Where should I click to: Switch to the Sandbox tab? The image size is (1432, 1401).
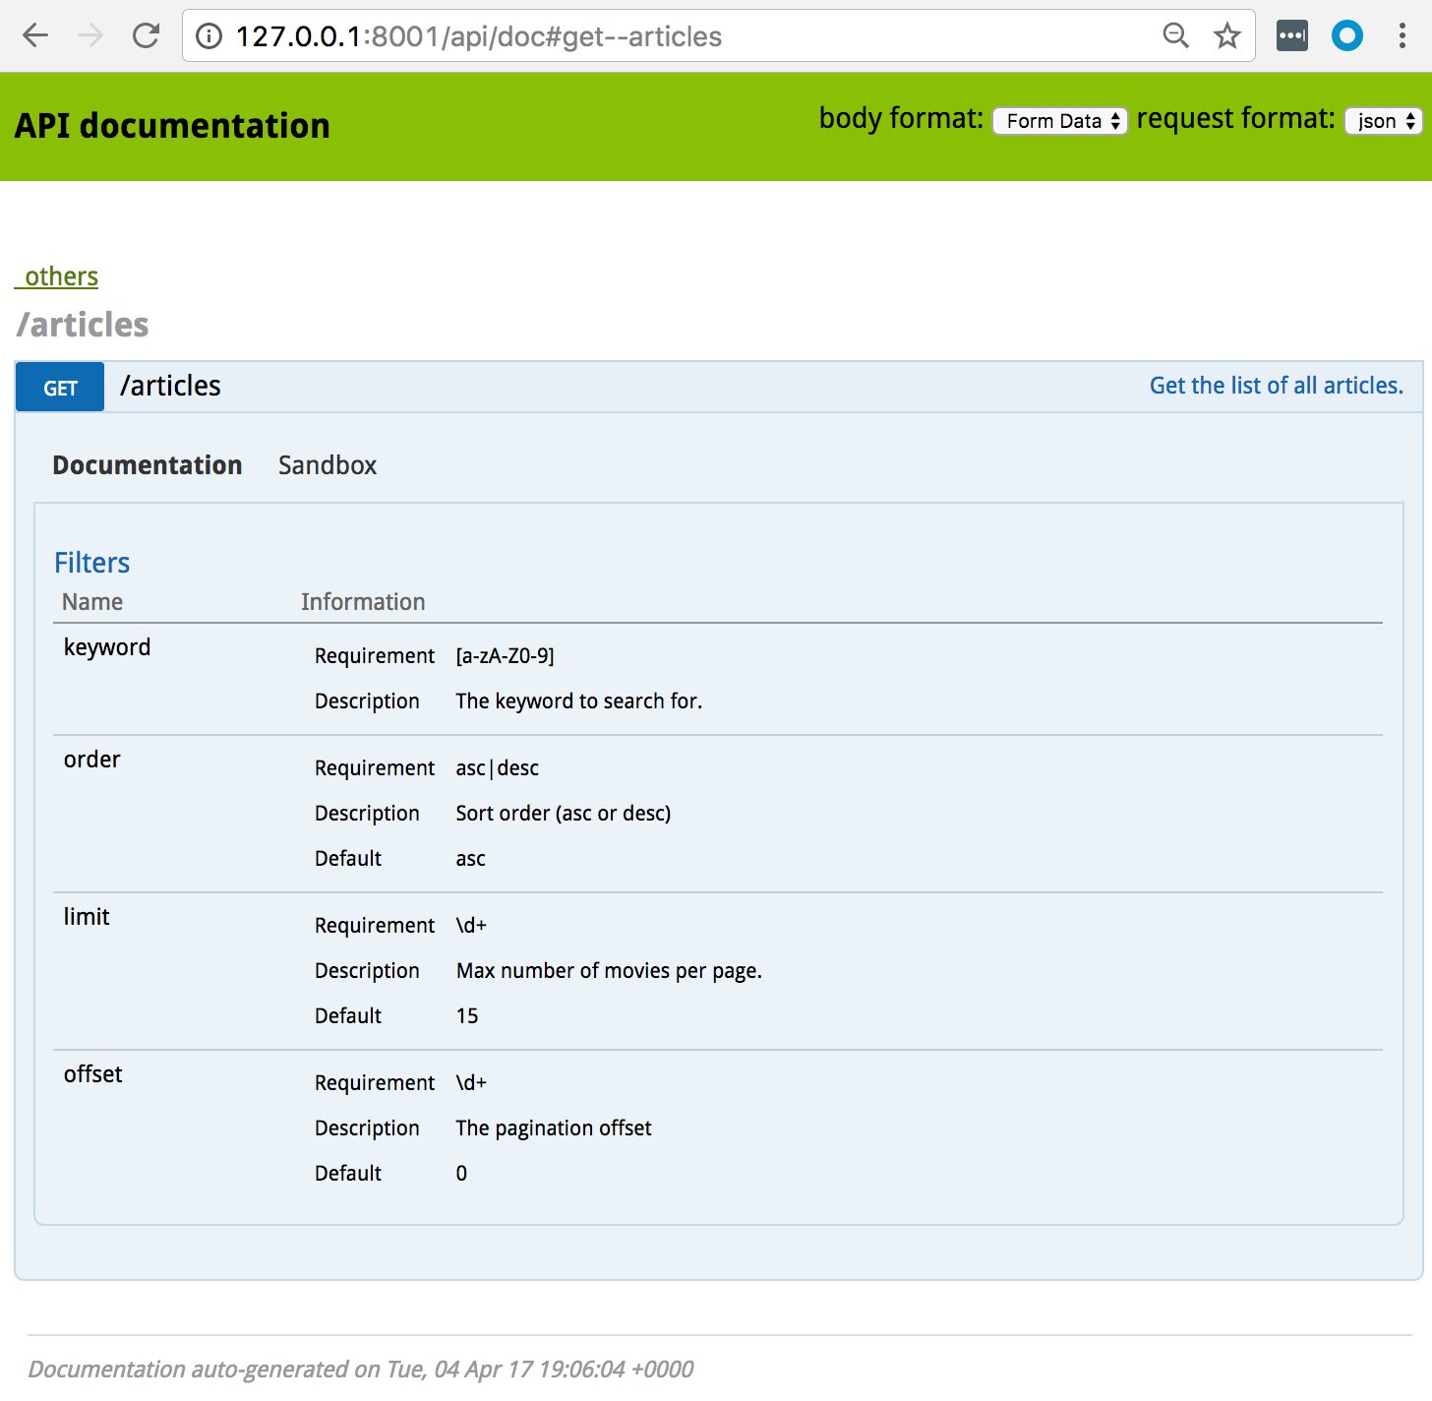click(328, 465)
